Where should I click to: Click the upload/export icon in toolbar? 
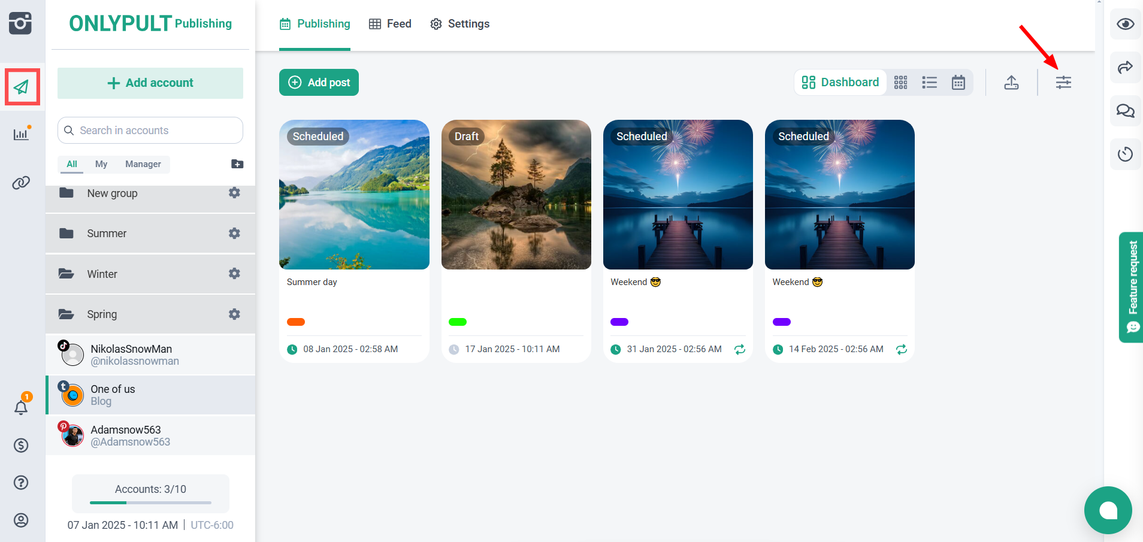[1011, 83]
